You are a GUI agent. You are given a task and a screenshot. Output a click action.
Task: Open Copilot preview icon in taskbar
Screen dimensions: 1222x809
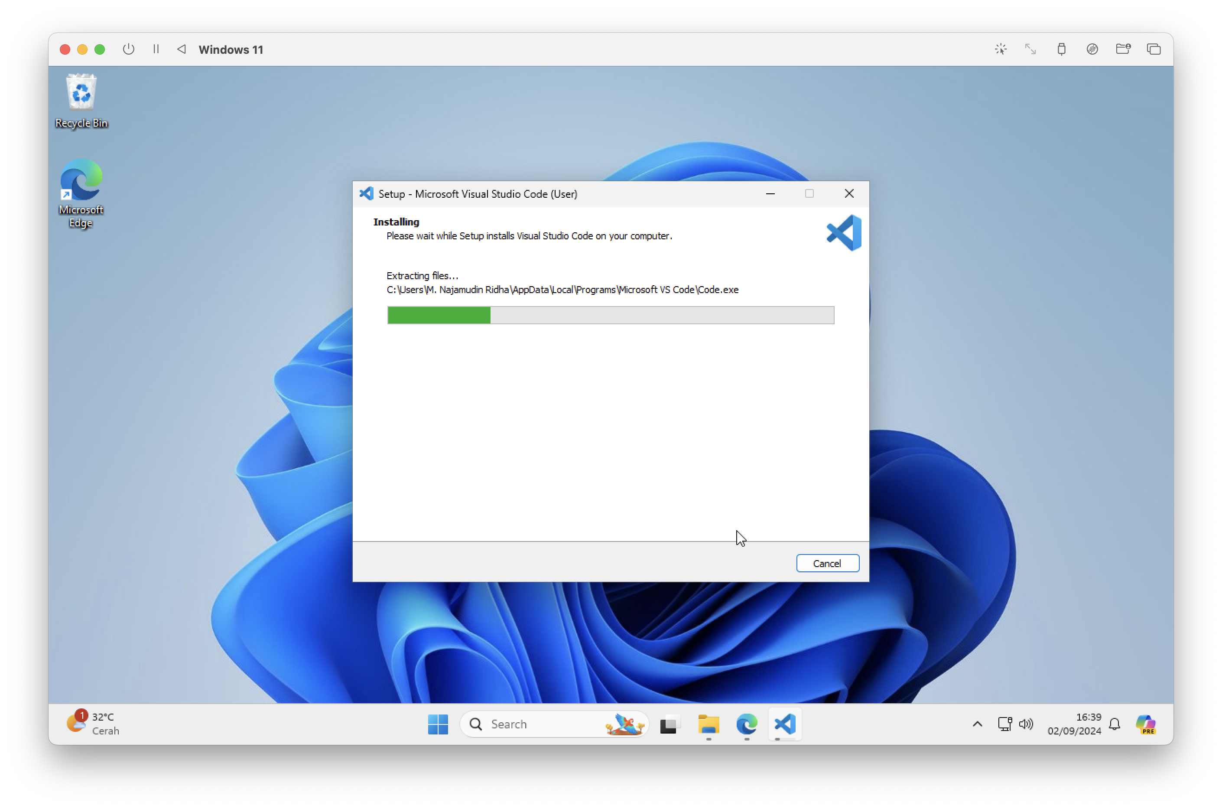point(1146,724)
